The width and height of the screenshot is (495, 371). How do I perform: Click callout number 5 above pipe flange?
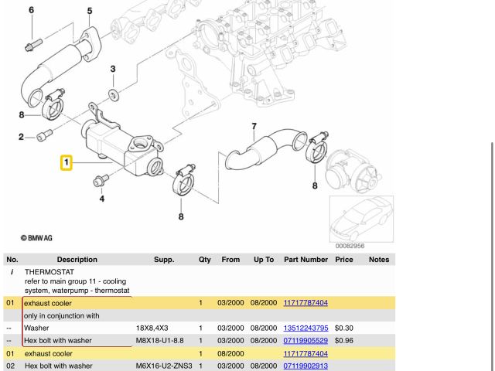89,11
